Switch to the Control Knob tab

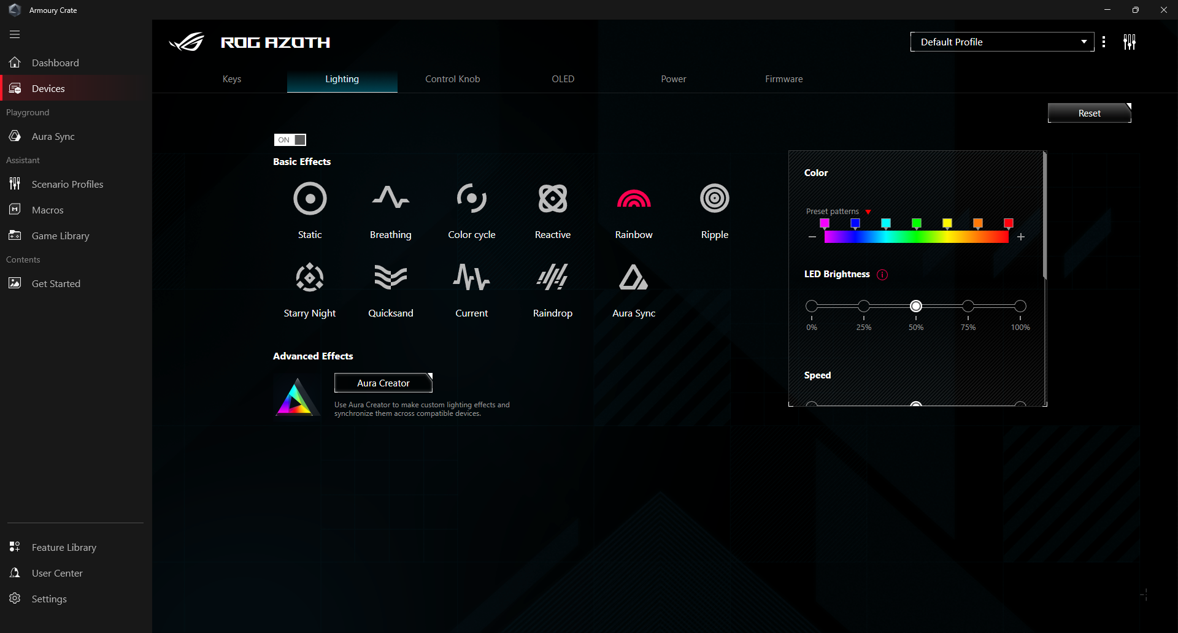[x=453, y=79]
